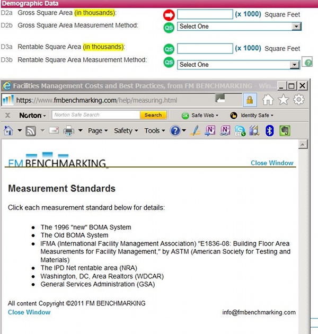318x334 pixels.
Task: Click the Rentable Square Area input field
Action: [205, 49]
